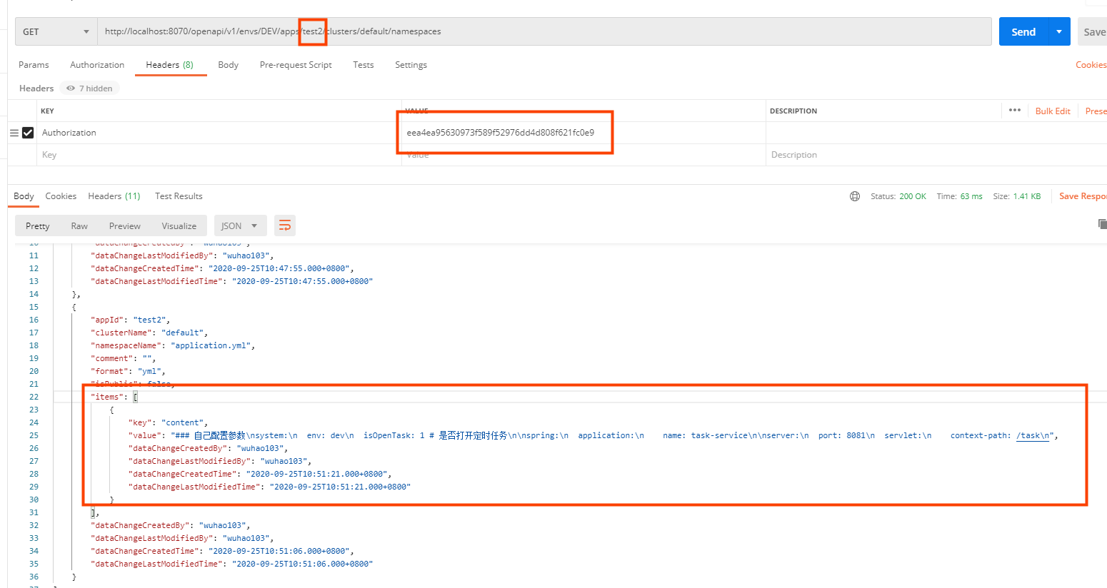Click the eye icon to reveal 7 hidden headers
Image resolution: width=1107 pixels, height=588 pixels.
tap(69, 88)
